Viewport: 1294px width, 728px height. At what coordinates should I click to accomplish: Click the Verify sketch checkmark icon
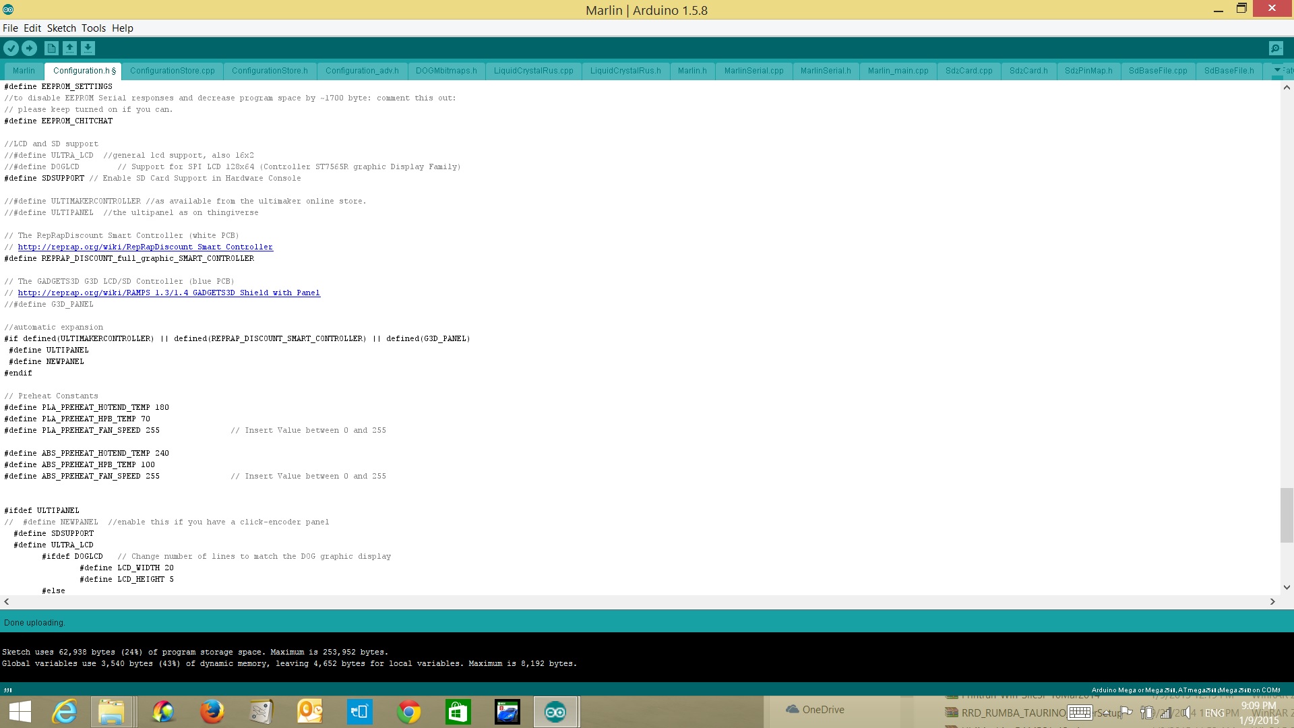(x=11, y=48)
